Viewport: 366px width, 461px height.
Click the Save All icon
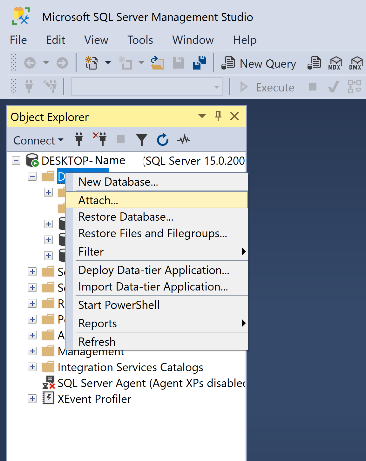(x=200, y=63)
